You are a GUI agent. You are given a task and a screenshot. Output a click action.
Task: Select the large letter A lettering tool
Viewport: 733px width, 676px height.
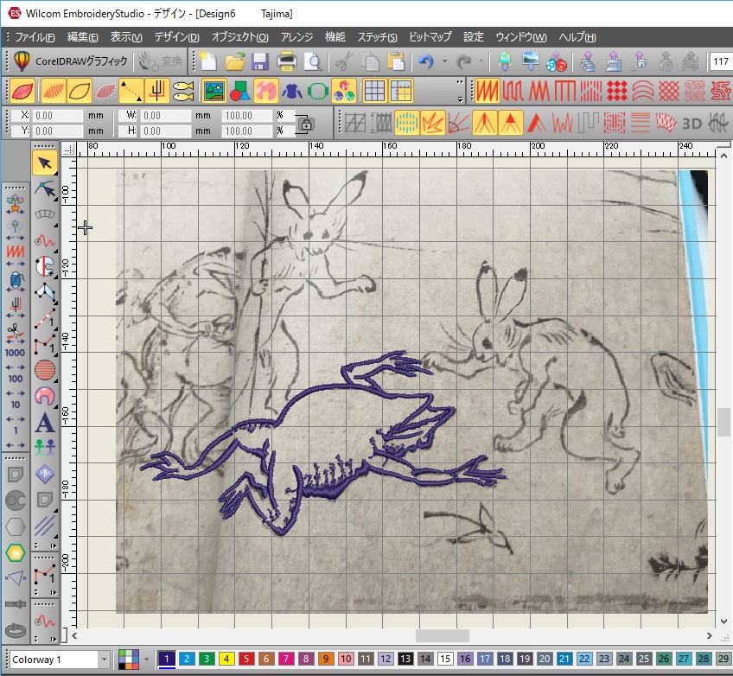(45, 423)
